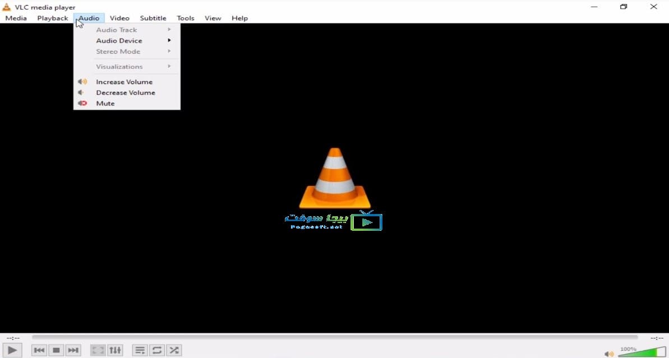The height and width of the screenshot is (358, 669).
Task: Select Mute in the Audio menu
Action: tap(127, 103)
